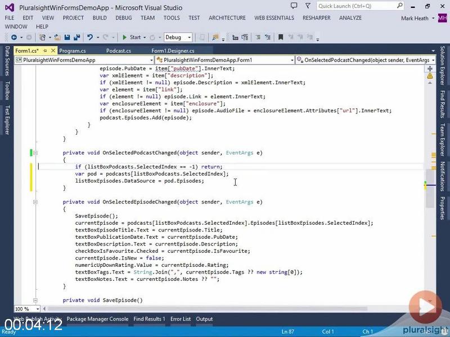
Task: Open the document tab list dropdown arrow
Action: point(433,51)
